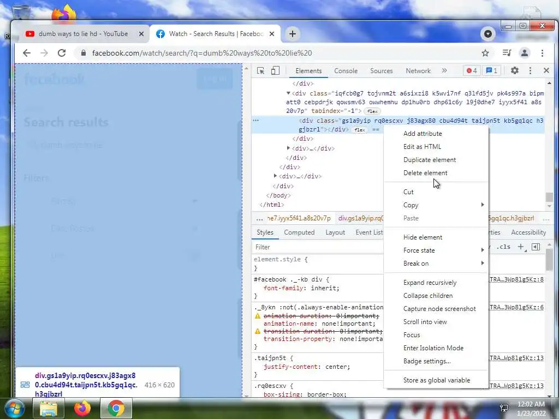Click the blue issues count badge

491,70
